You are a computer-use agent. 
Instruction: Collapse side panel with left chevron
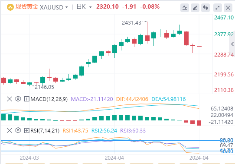[x=232, y=44]
